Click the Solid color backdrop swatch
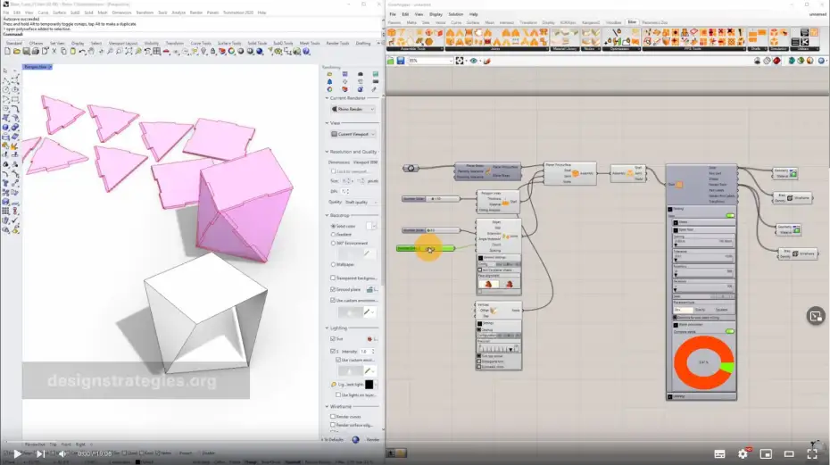Image resolution: width=830 pixels, height=465 pixels. 369,226
